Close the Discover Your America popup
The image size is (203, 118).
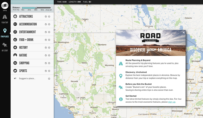[184, 32]
